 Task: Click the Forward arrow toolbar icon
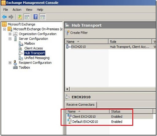pyautogui.click(x=11, y=17)
